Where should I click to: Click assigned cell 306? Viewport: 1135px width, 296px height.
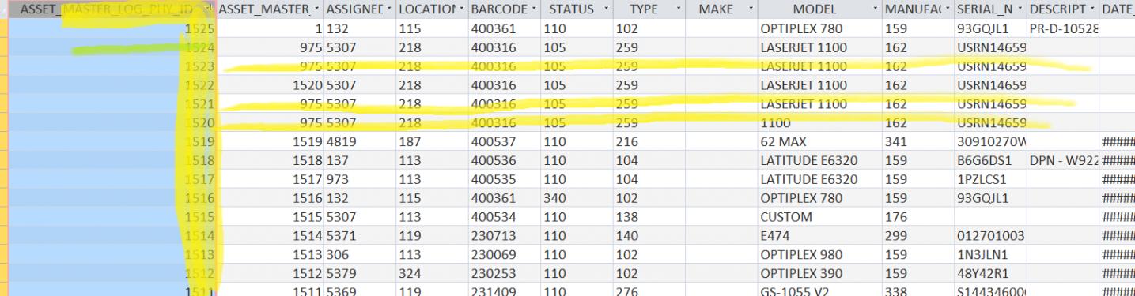coord(359,254)
